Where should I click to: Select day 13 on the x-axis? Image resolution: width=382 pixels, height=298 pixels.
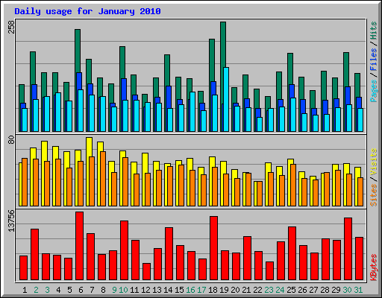(157, 290)
